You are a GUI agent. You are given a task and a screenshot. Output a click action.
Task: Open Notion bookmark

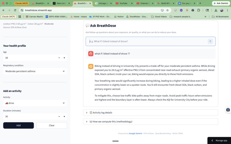[x=119, y=17]
